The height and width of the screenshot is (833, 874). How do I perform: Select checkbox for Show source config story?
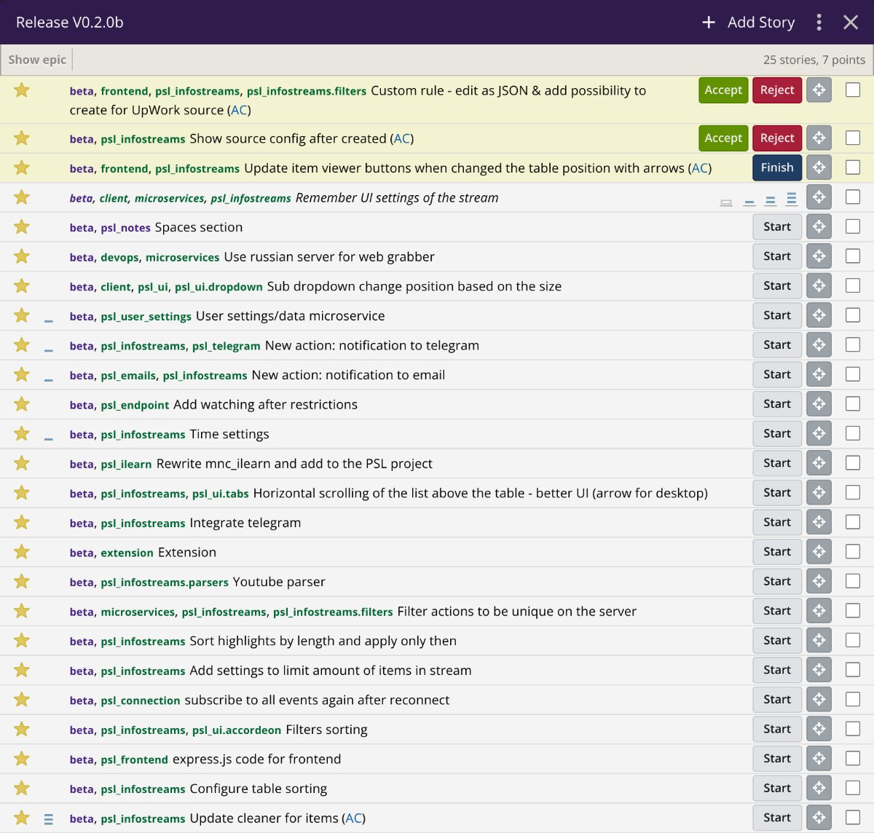tap(852, 138)
